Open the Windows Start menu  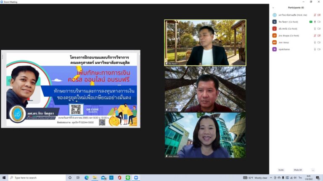[x=4, y=178]
